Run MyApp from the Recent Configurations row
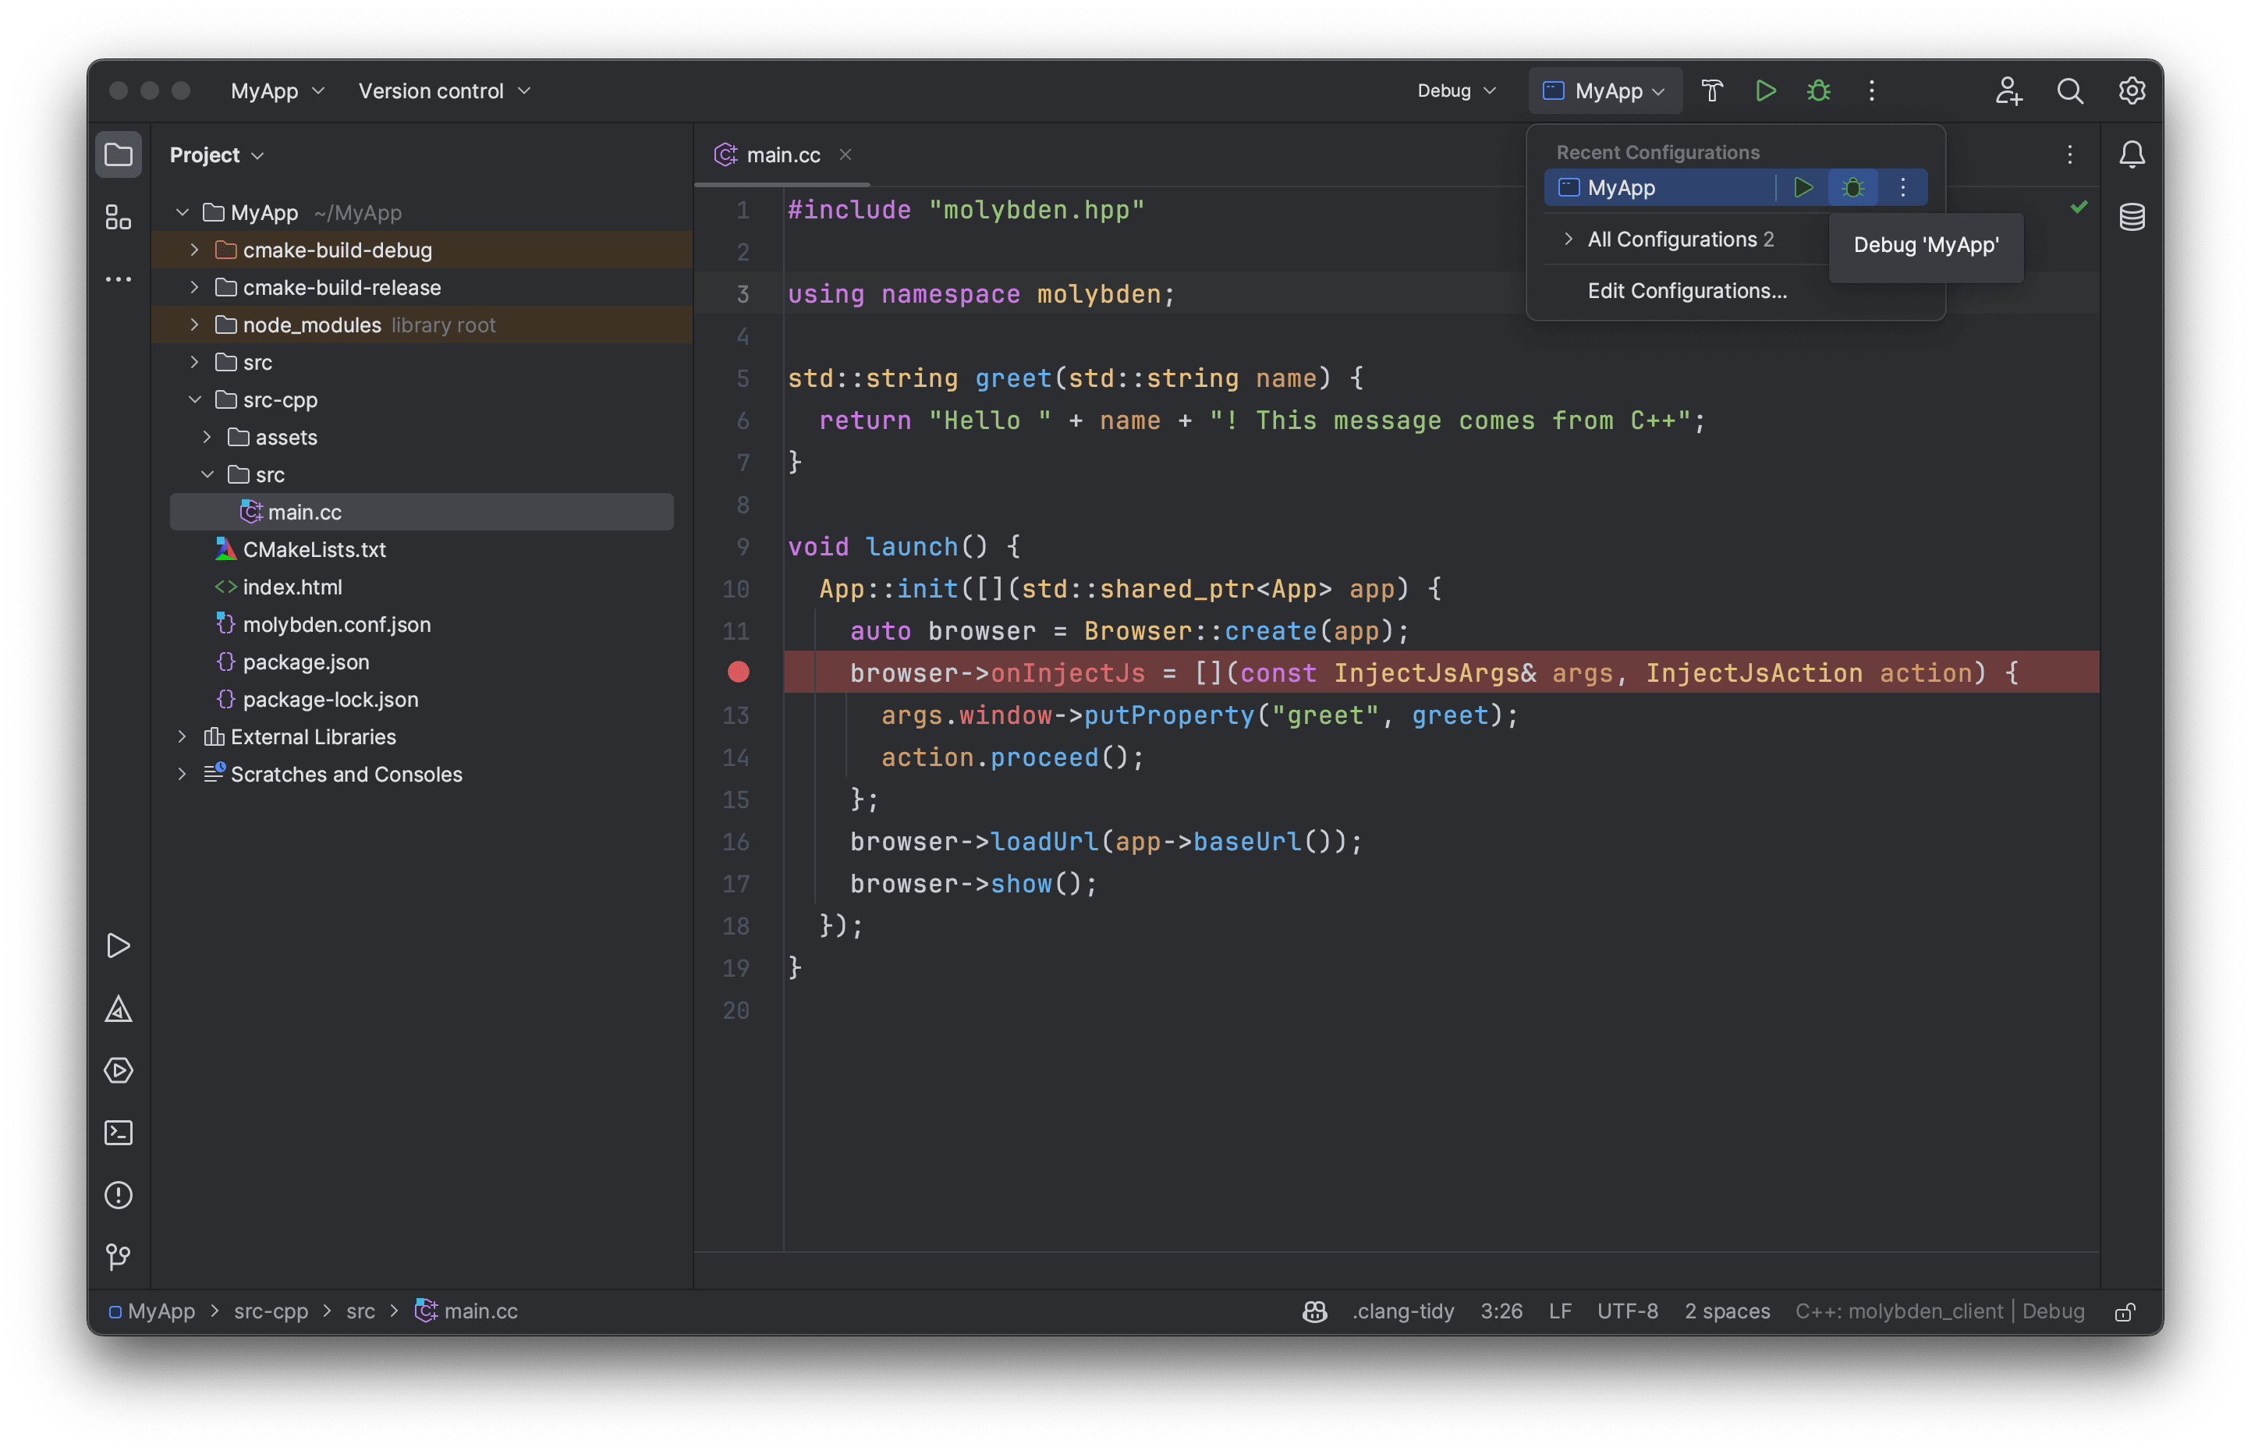 (1803, 187)
